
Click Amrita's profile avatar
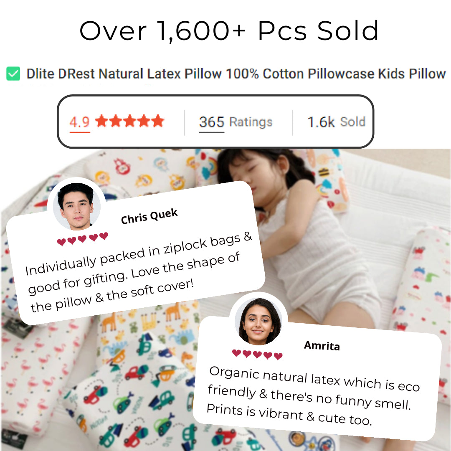click(258, 321)
